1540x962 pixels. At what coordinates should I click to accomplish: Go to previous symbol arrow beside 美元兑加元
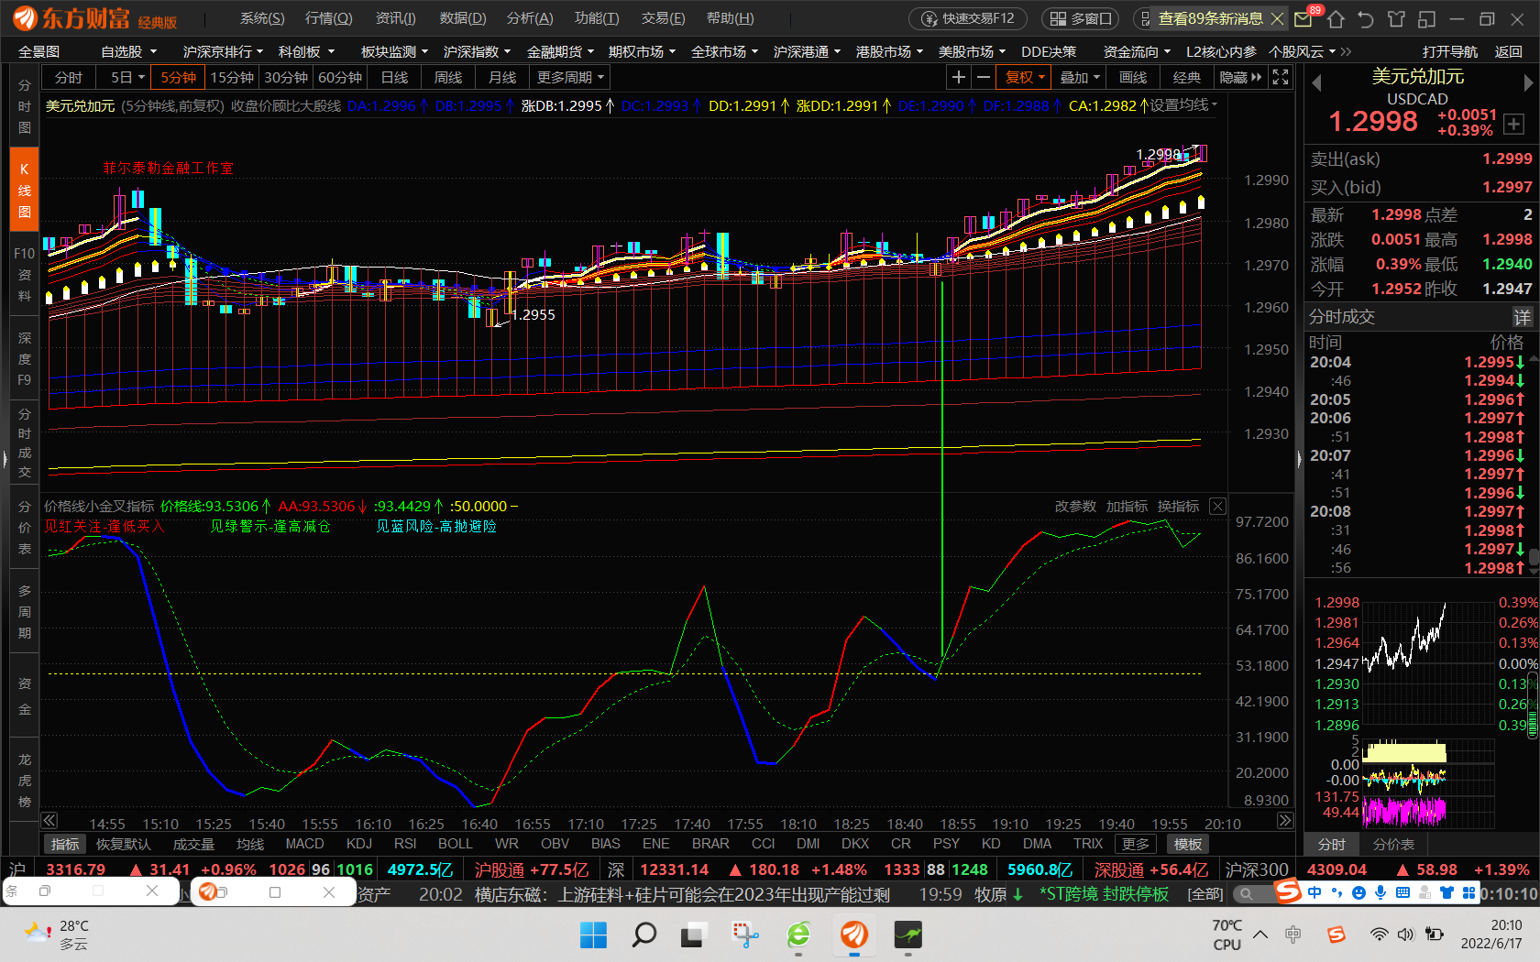[1316, 82]
